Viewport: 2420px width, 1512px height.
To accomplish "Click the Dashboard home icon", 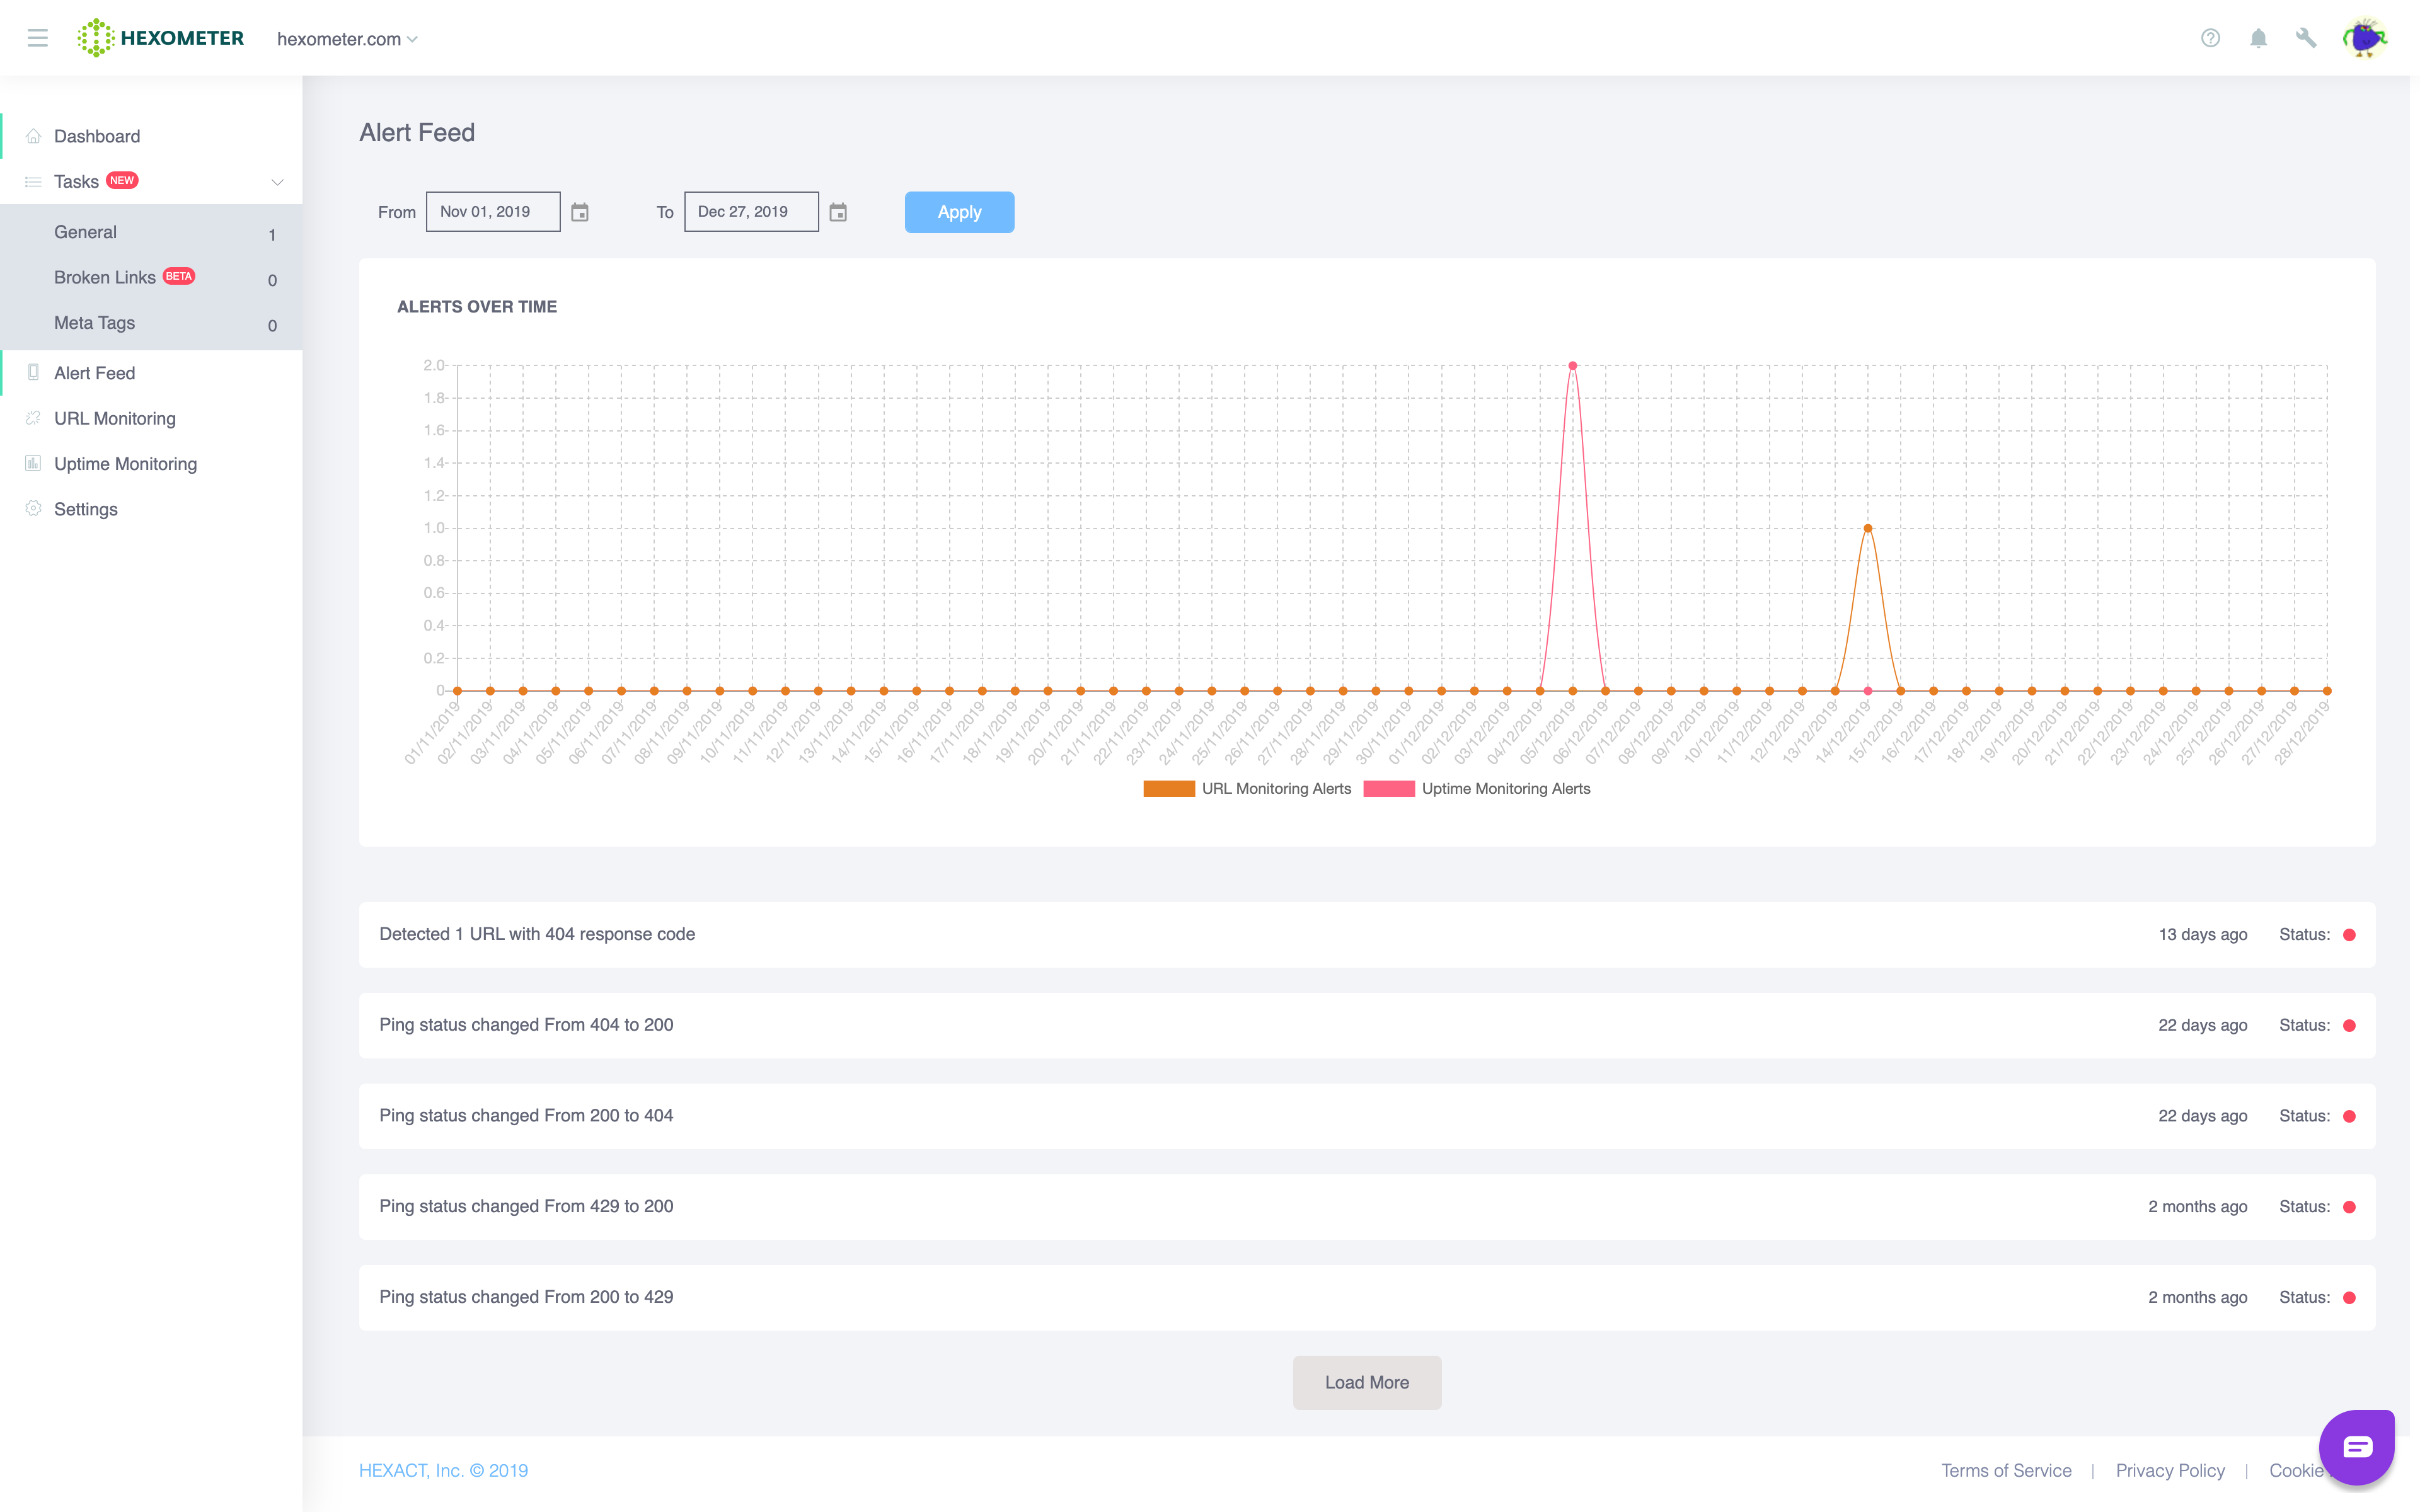I will [33, 136].
